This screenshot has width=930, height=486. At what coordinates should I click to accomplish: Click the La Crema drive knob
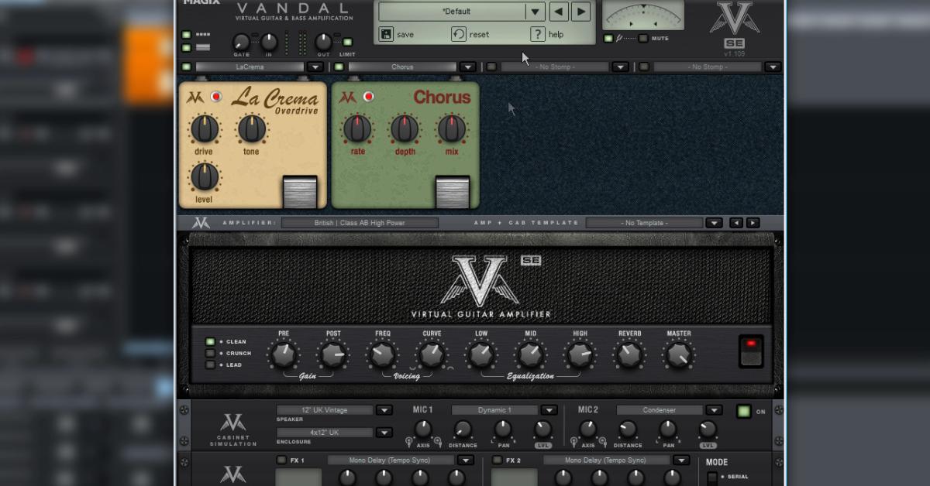(205, 128)
